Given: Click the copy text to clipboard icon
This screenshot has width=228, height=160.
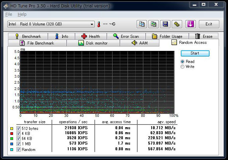Looking at the screenshot, I should (142, 24).
